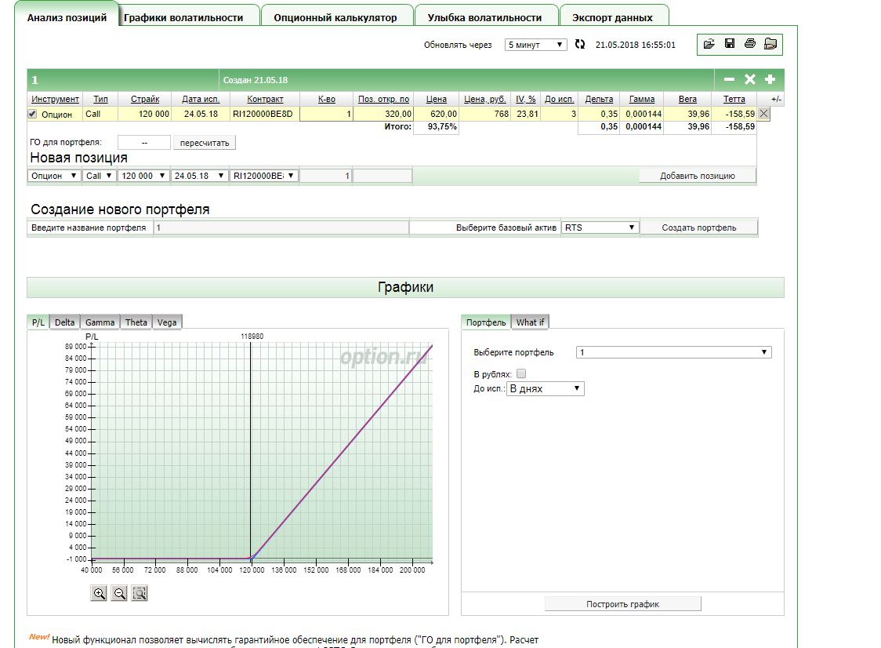
Task: Click the «Добавить позицию» button
Action: 698,176
